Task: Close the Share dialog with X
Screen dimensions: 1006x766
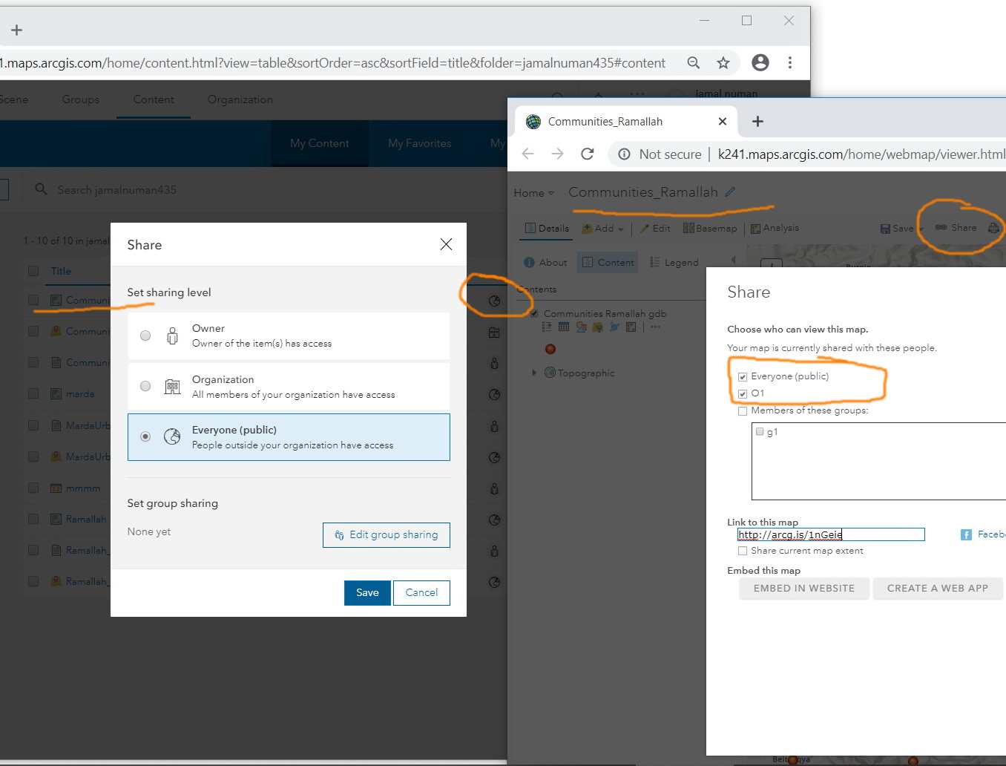Action: 446,244
